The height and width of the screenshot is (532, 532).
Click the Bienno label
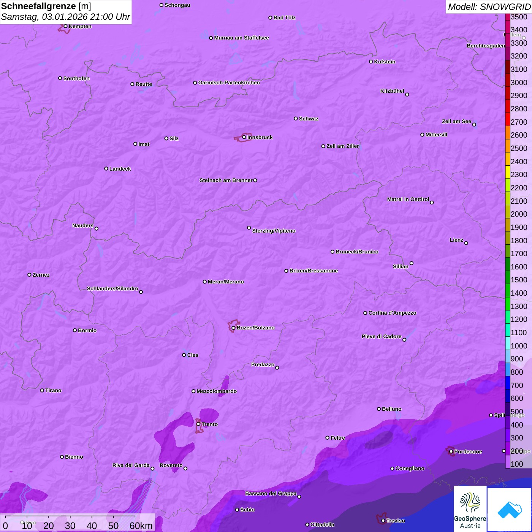coord(74,457)
